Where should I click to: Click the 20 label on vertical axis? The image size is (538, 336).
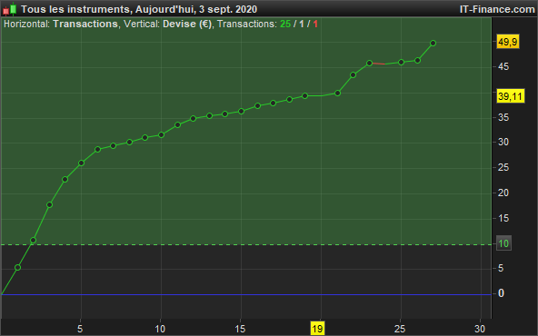503,193
